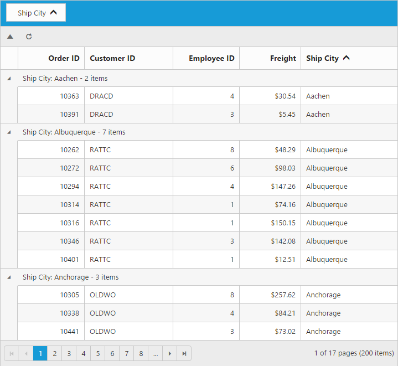This screenshot has width=398, height=366.
Task: Go to next page arrow in pager
Action: coord(170,354)
